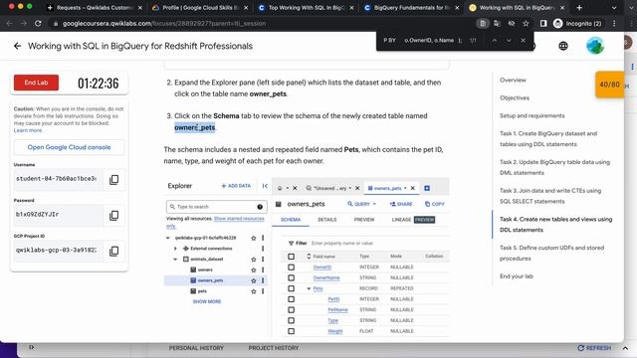Open the Chrome three-dot menu
The image size is (637, 358).
click(x=614, y=24)
